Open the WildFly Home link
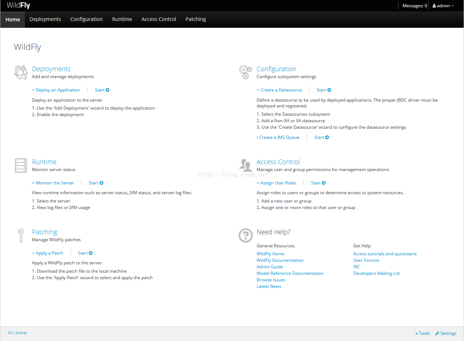 pyautogui.click(x=270, y=254)
